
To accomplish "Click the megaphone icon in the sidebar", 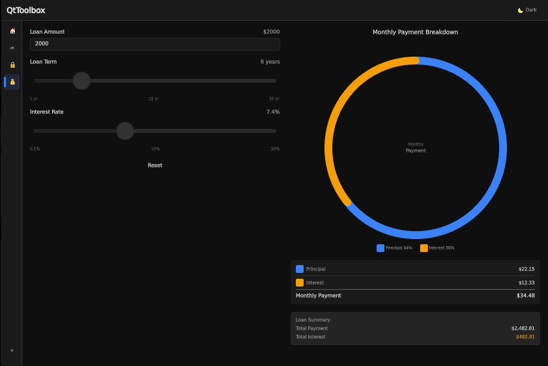I will coord(12,48).
